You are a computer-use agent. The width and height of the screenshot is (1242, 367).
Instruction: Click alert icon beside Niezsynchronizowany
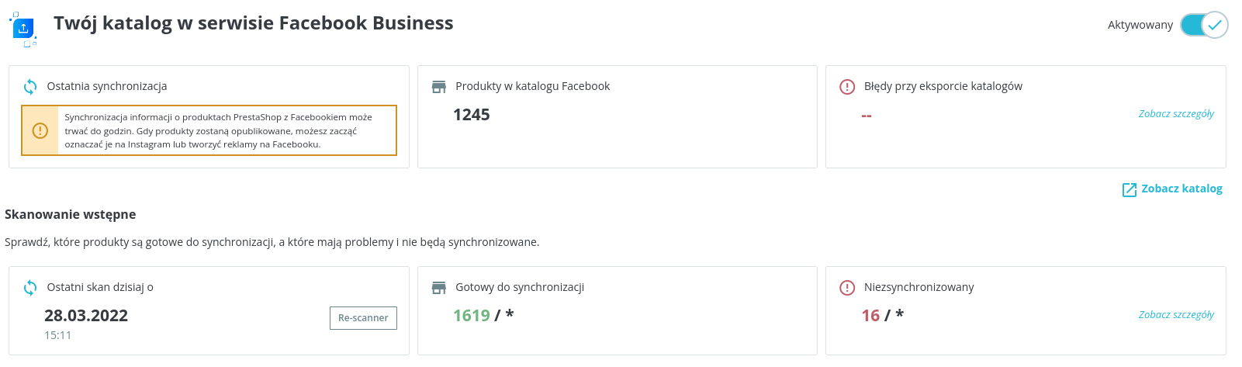pos(847,287)
